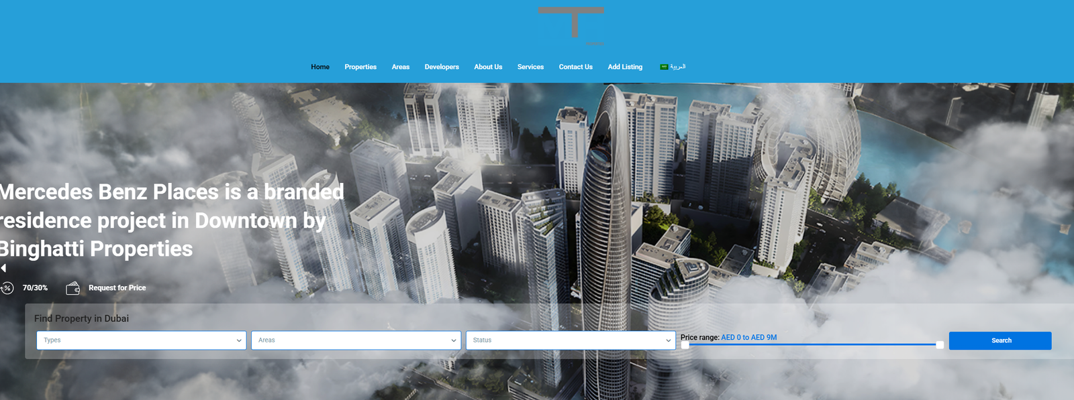Click the wallet price icon
The width and height of the screenshot is (1074, 400).
(73, 288)
